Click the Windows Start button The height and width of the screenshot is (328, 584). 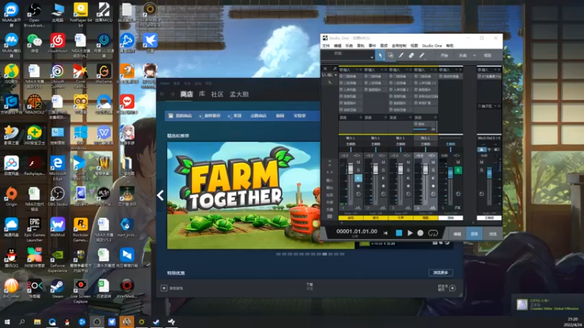click(7, 321)
